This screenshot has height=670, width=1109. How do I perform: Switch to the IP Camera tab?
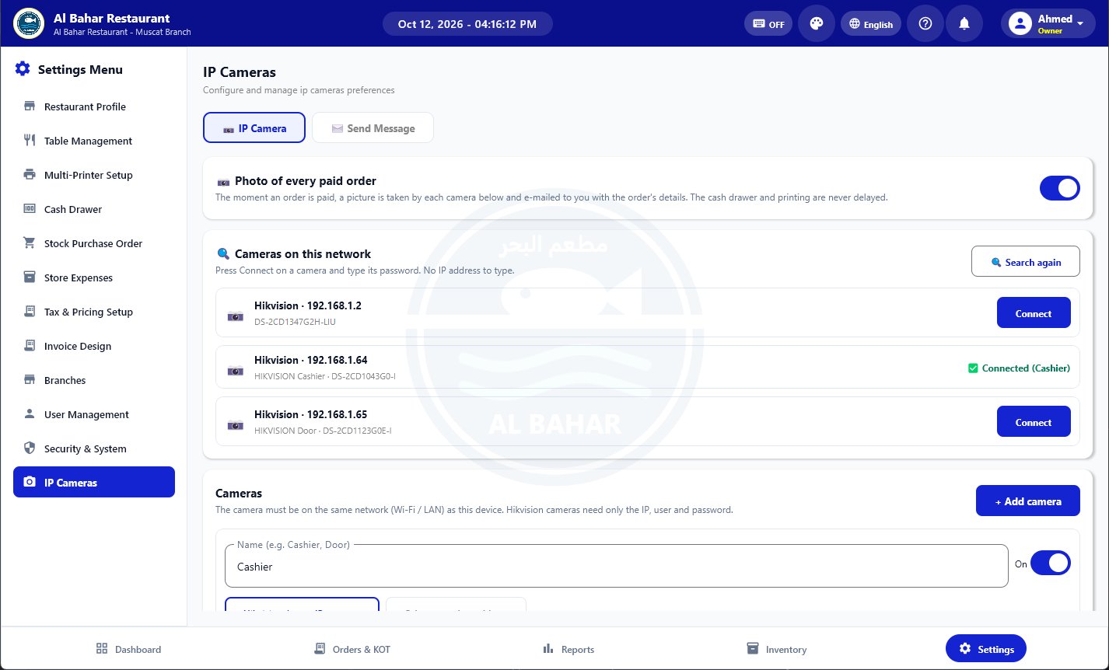point(254,128)
